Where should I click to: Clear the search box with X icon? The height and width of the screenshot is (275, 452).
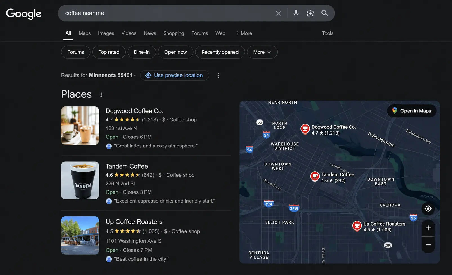click(278, 13)
